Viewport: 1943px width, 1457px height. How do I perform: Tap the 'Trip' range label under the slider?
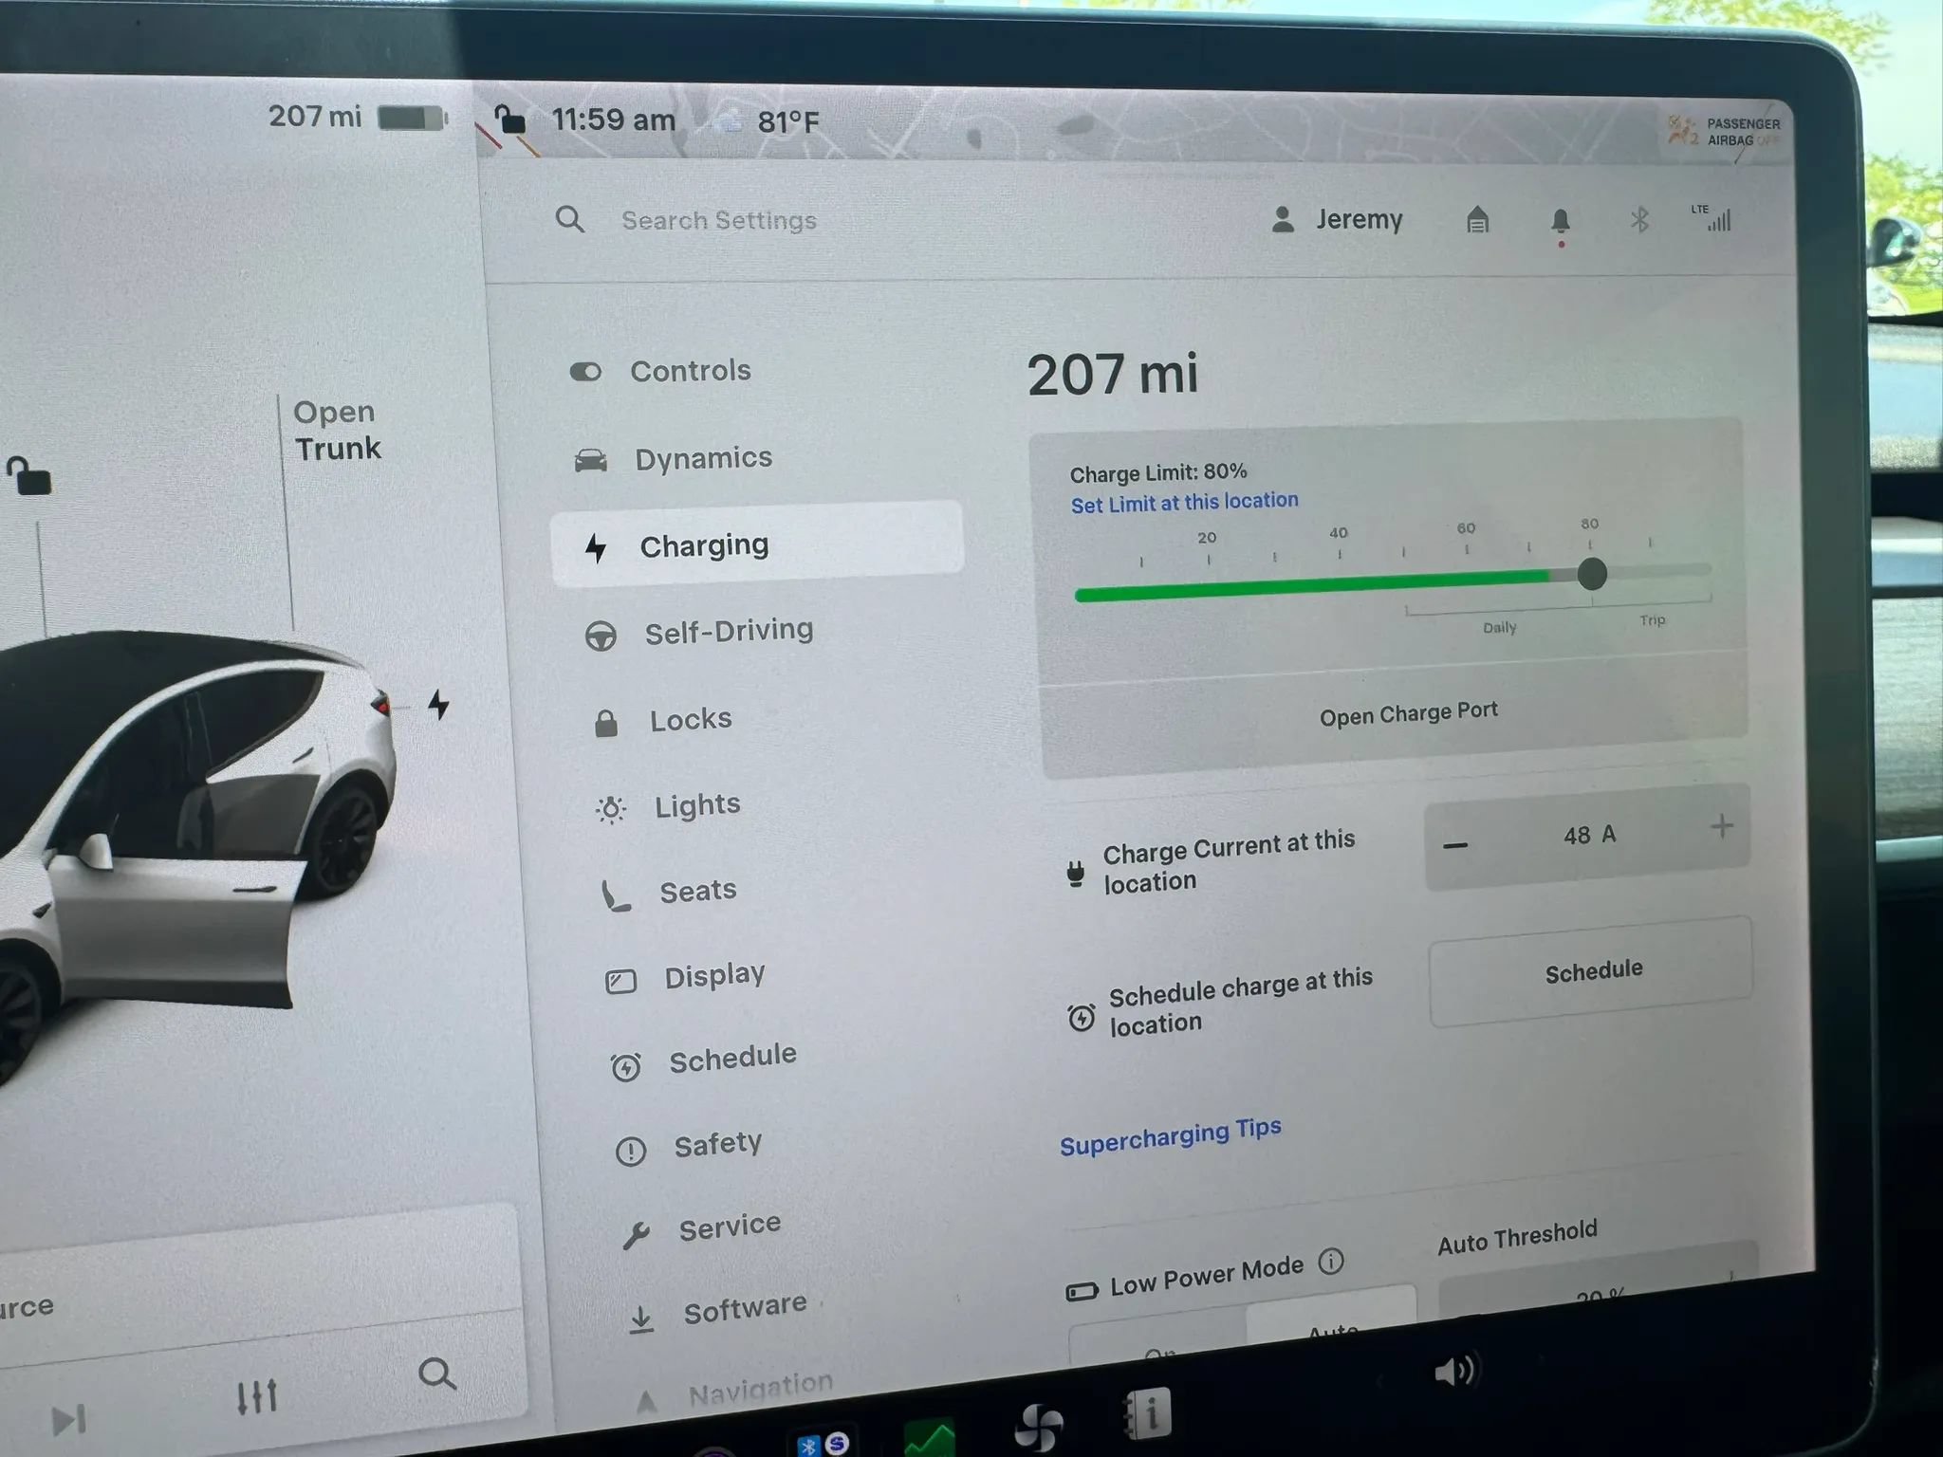coord(1652,620)
